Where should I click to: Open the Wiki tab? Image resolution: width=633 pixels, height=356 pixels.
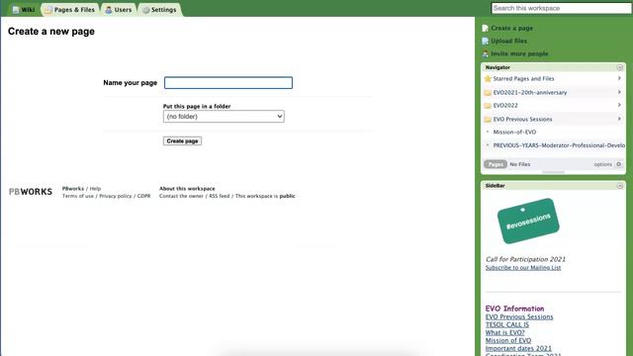click(24, 10)
